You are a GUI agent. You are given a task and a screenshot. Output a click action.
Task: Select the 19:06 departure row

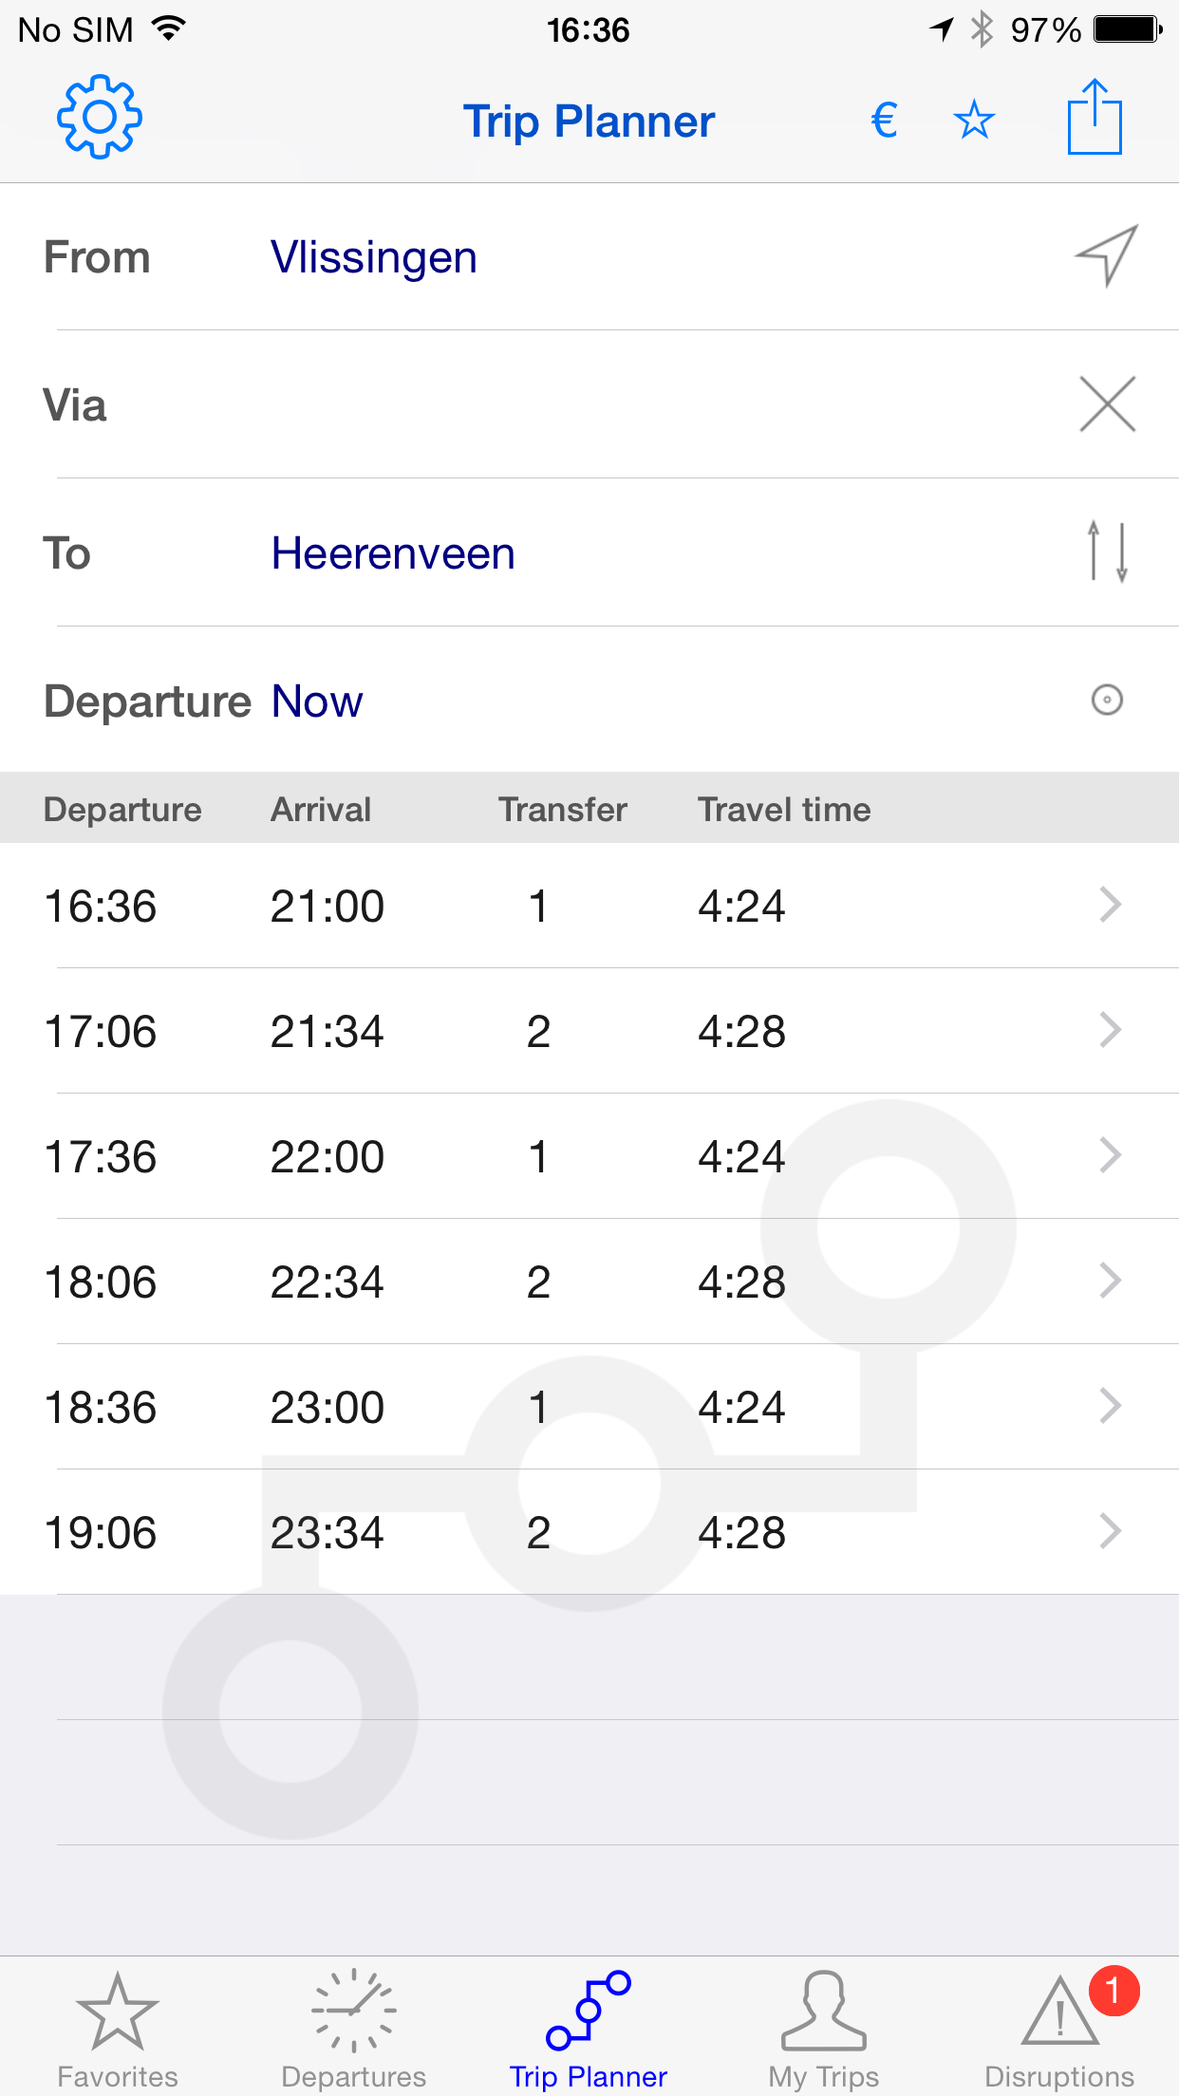coord(589,1532)
